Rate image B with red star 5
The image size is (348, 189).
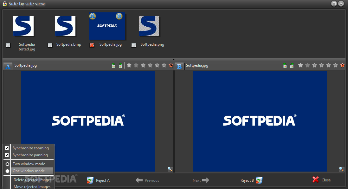point(342,65)
